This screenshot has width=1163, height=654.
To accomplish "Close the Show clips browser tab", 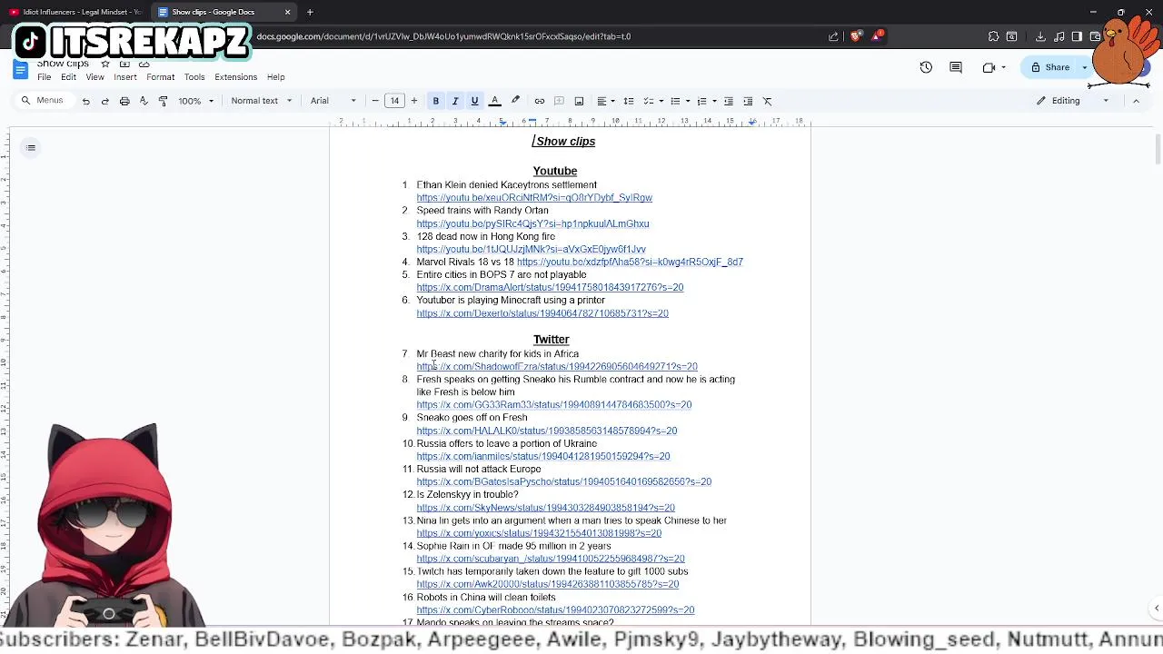I will 288,12.
